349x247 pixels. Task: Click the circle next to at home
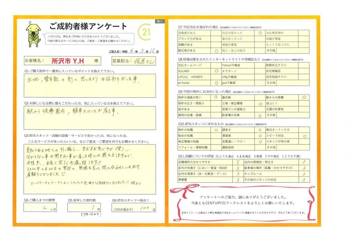point(216,83)
